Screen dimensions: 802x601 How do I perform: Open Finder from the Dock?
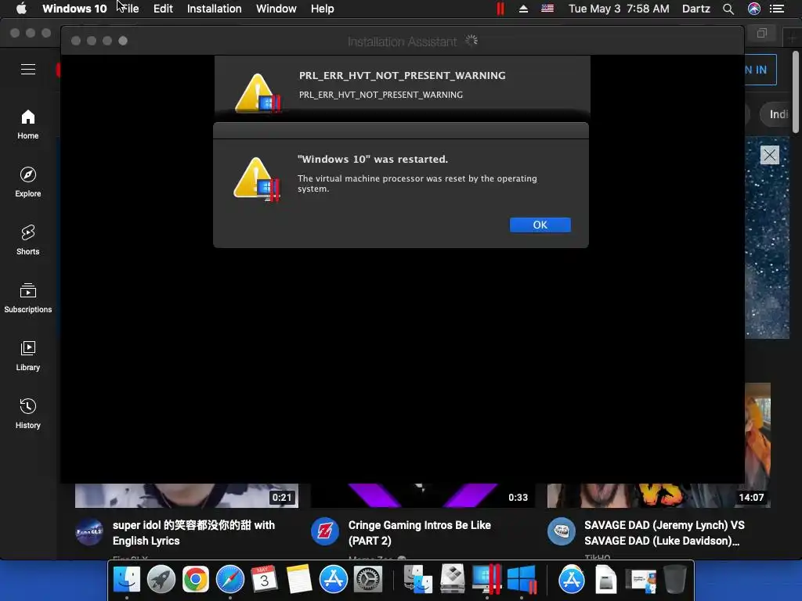coord(126,580)
